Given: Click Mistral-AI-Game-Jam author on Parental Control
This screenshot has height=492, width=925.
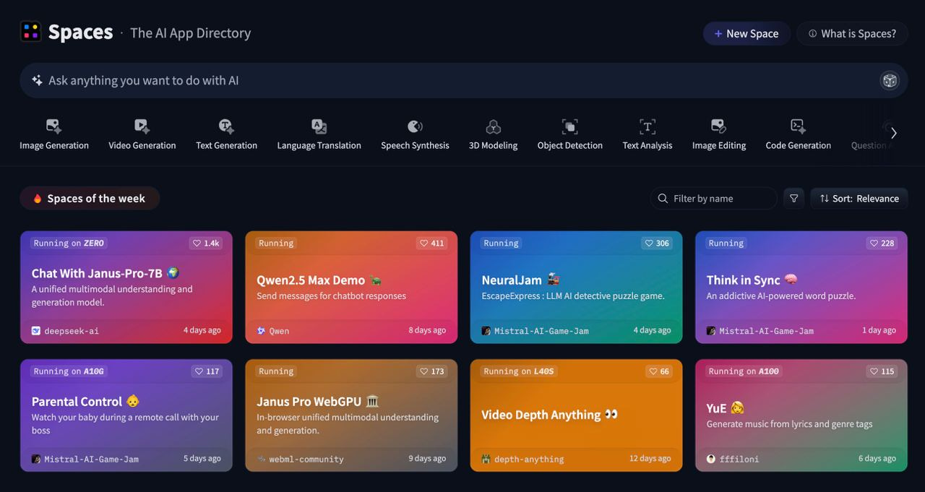Looking at the screenshot, I should (x=91, y=459).
